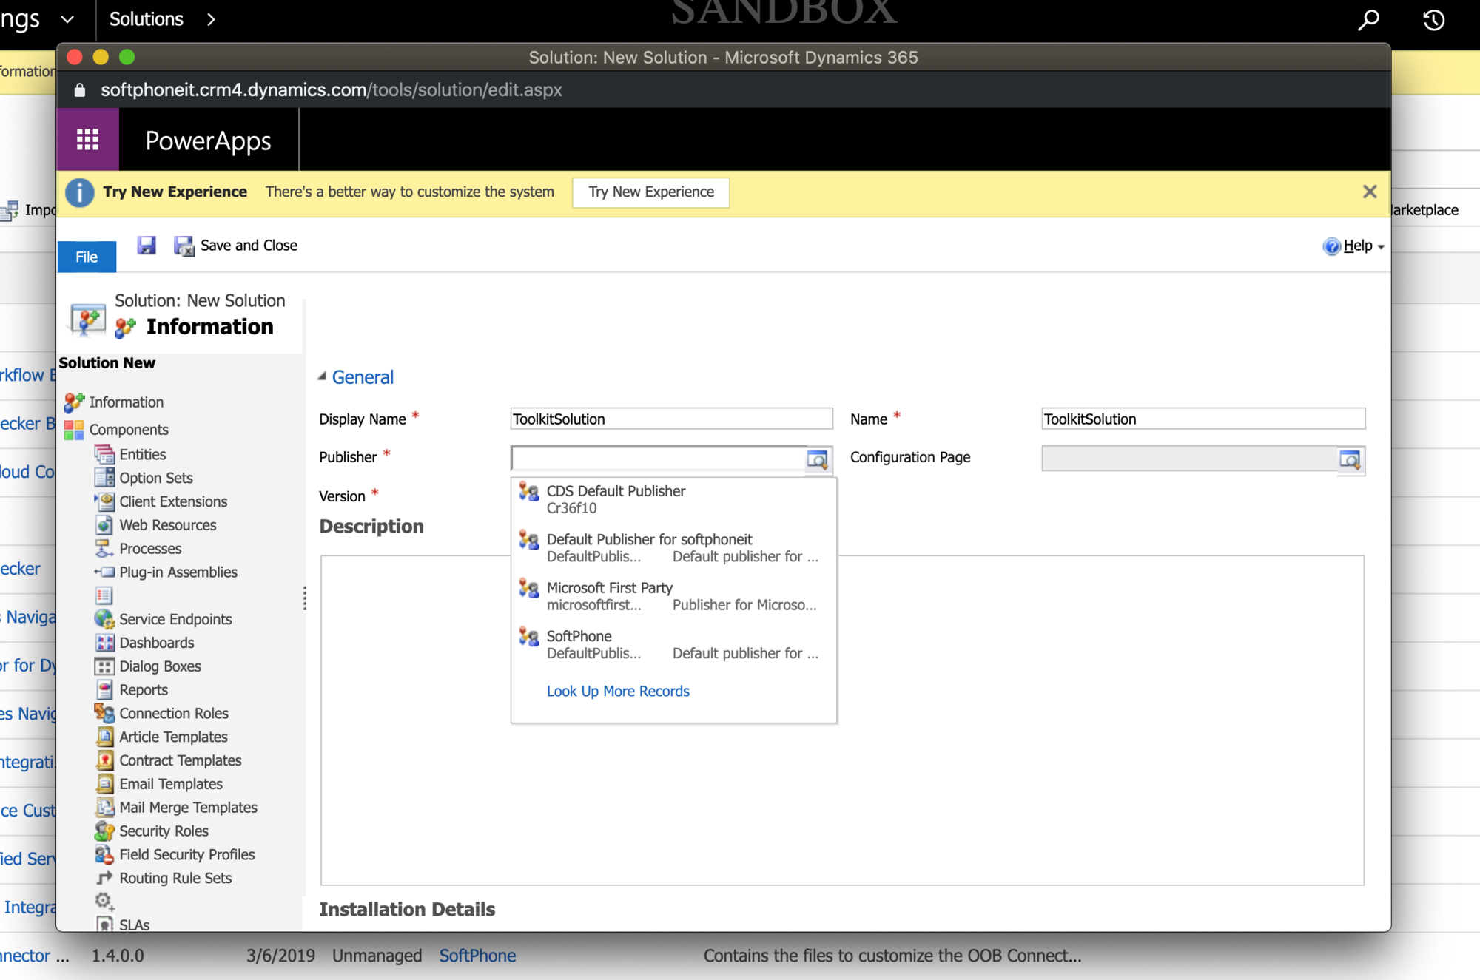The width and height of the screenshot is (1480, 980).
Task: Click the Save floppy disk icon
Action: (x=147, y=245)
